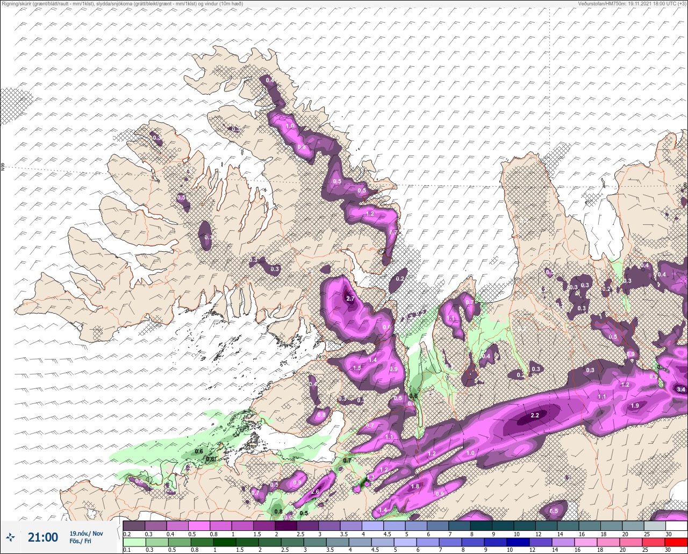Click the first top-row swatch labelled 0.2
The height and width of the screenshot is (554, 688).
[x=134, y=525]
